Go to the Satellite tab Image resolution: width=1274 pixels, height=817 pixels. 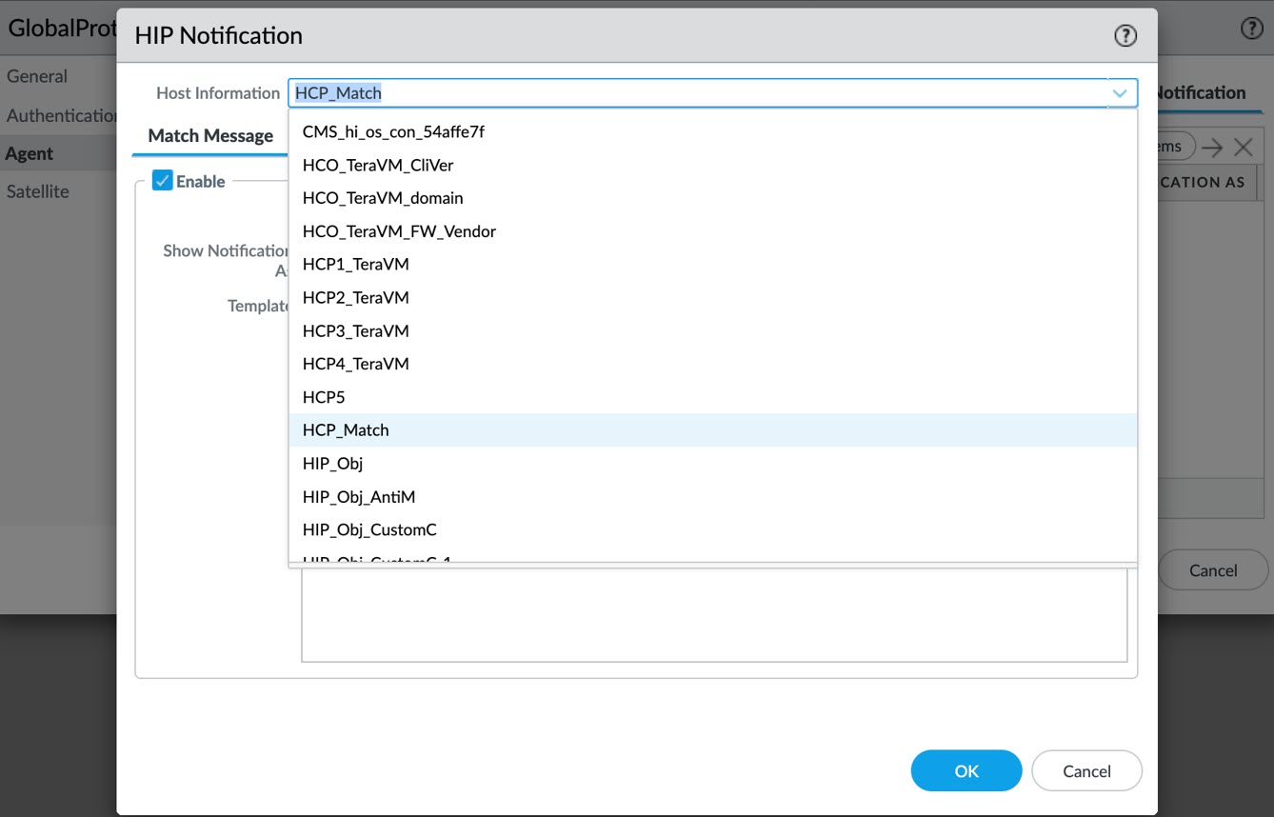pos(38,191)
